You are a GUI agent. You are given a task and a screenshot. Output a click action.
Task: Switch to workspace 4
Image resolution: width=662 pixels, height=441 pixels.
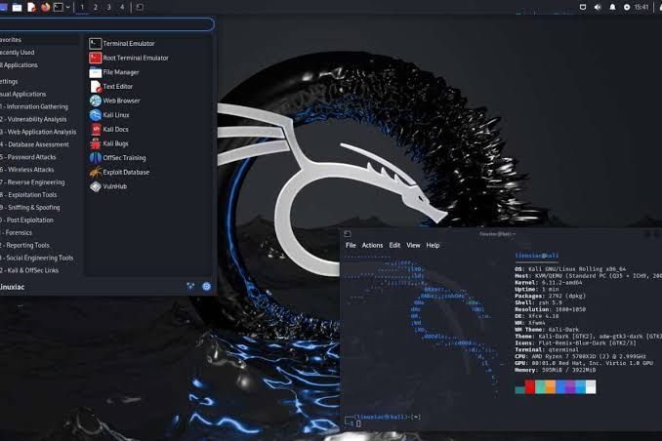[x=122, y=7]
